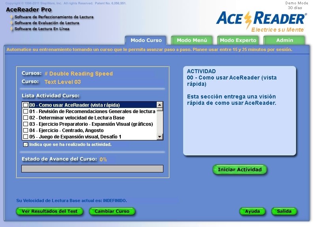Click the activity list scroll down arrow

tap(160, 137)
